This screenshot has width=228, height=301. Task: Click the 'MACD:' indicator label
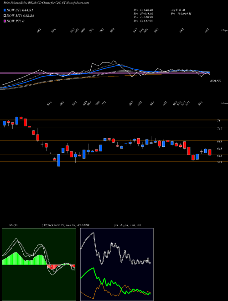pyautogui.click(x=13, y=225)
